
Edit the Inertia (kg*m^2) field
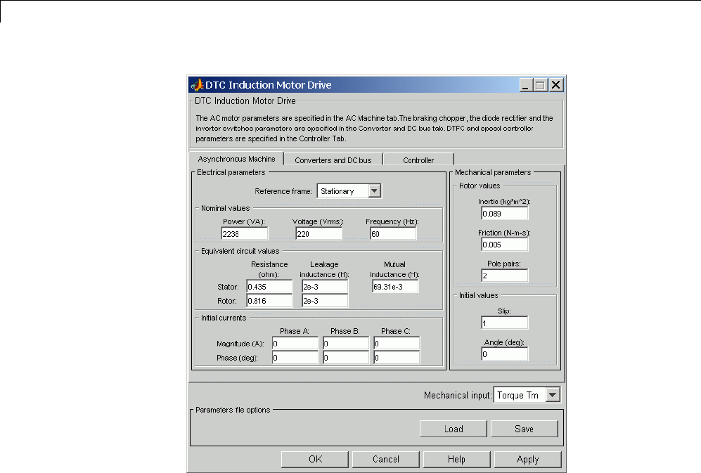505,214
